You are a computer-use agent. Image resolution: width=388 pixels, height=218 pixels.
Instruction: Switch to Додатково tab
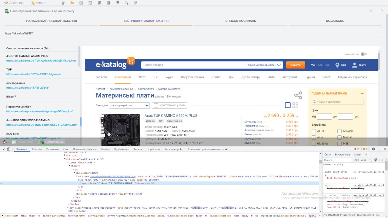coord(335,21)
